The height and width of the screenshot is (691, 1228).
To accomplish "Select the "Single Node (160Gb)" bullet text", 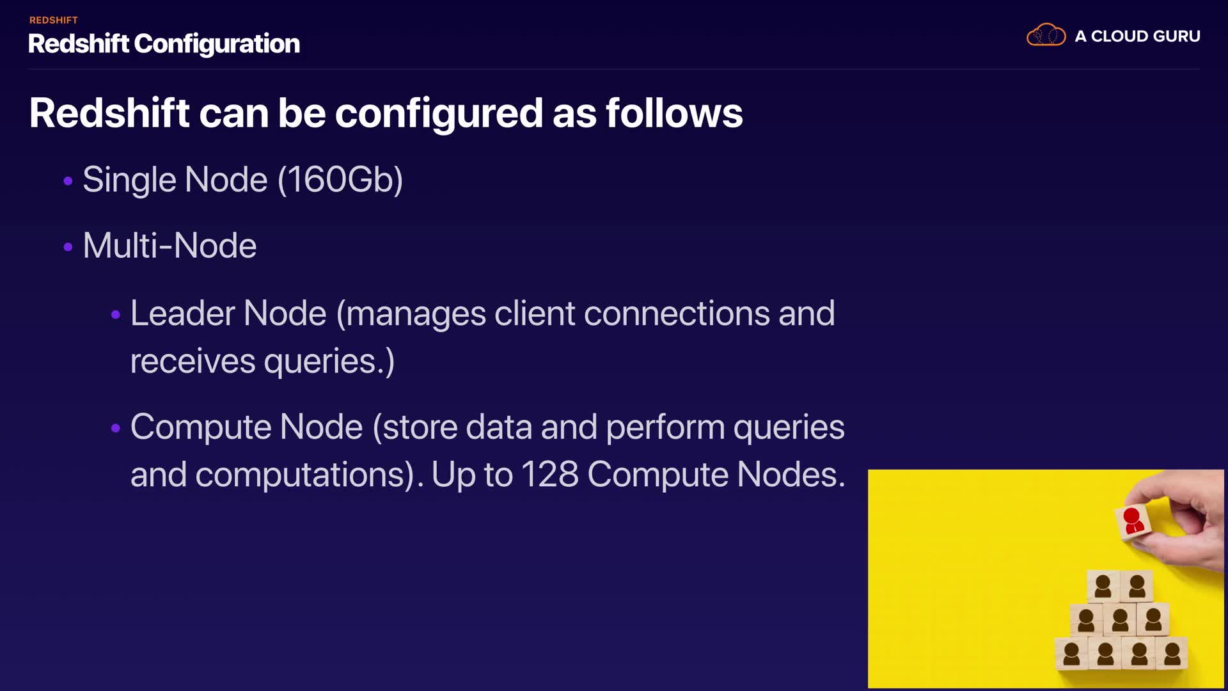I will (242, 180).
